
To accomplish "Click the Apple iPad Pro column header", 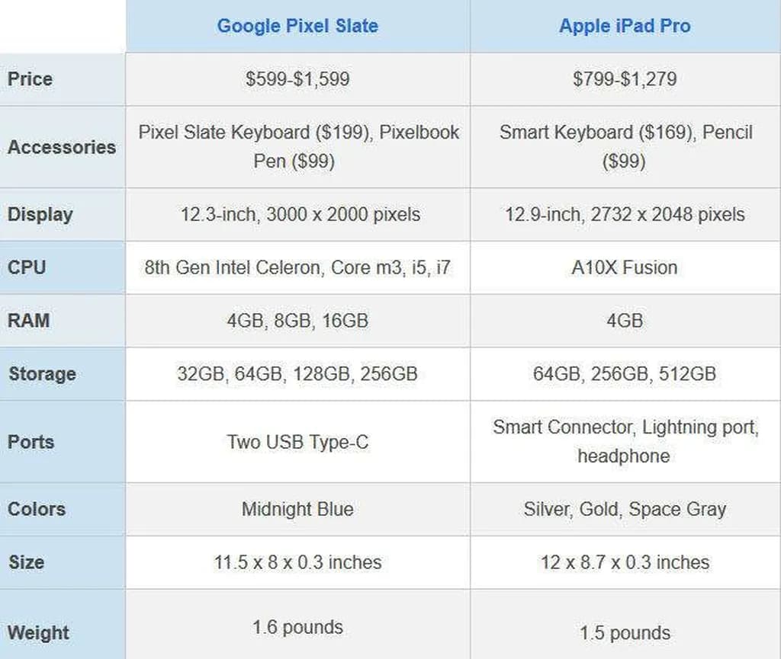I will click(625, 26).
